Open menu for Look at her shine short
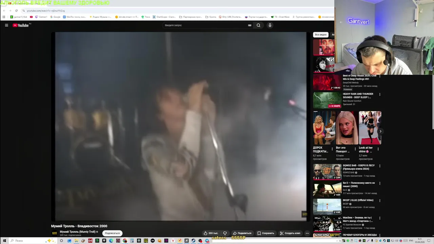434x244 pixels. (x=378, y=149)
